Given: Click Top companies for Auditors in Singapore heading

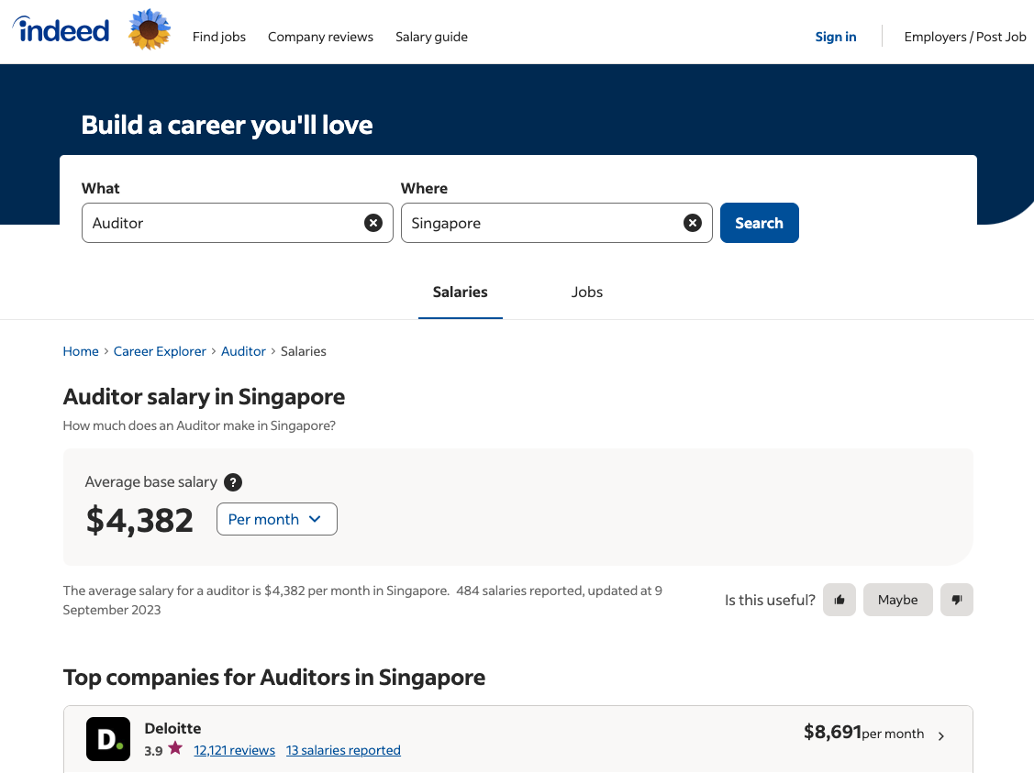Looking at the screenshot, I should point(273,678).
